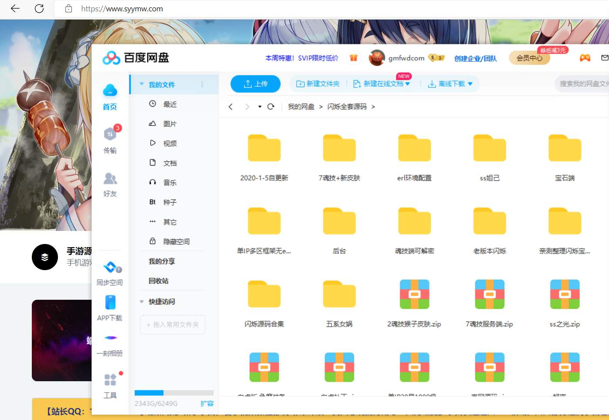Click 会员中心 button
This screenshot has width=609, height=420.
(x=529, y=58)
